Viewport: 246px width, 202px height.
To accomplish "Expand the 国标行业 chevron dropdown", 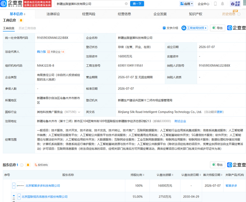I will [79, 112].
